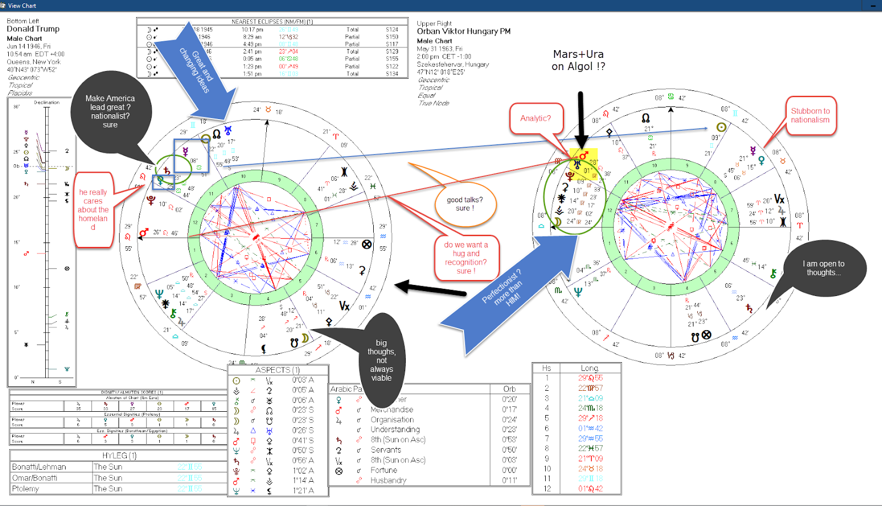
Task: Click Donald Trump chart name heading
Action: tap(33, 29)
